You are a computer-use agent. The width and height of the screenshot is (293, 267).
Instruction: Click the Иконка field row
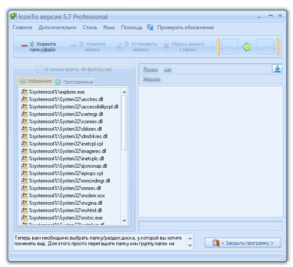[x=211, y=79]
